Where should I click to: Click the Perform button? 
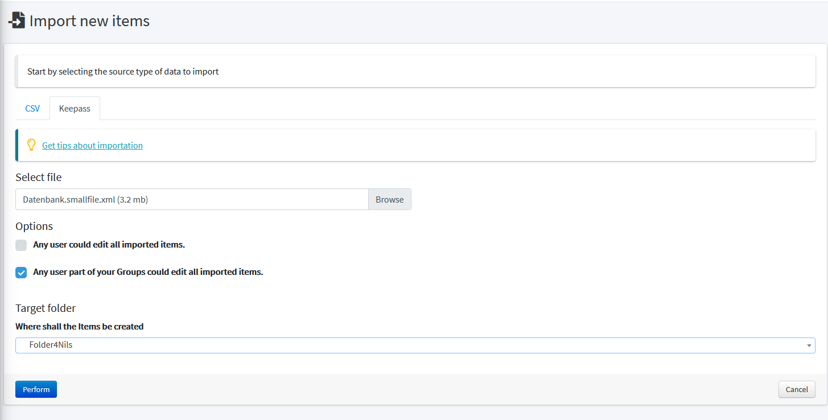click(36, 389)
